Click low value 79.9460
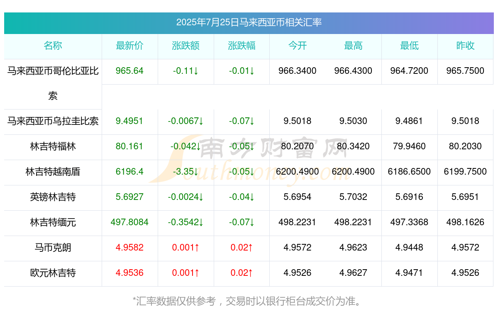The width and height of the screenshot is (498, 314). point(409,146)
